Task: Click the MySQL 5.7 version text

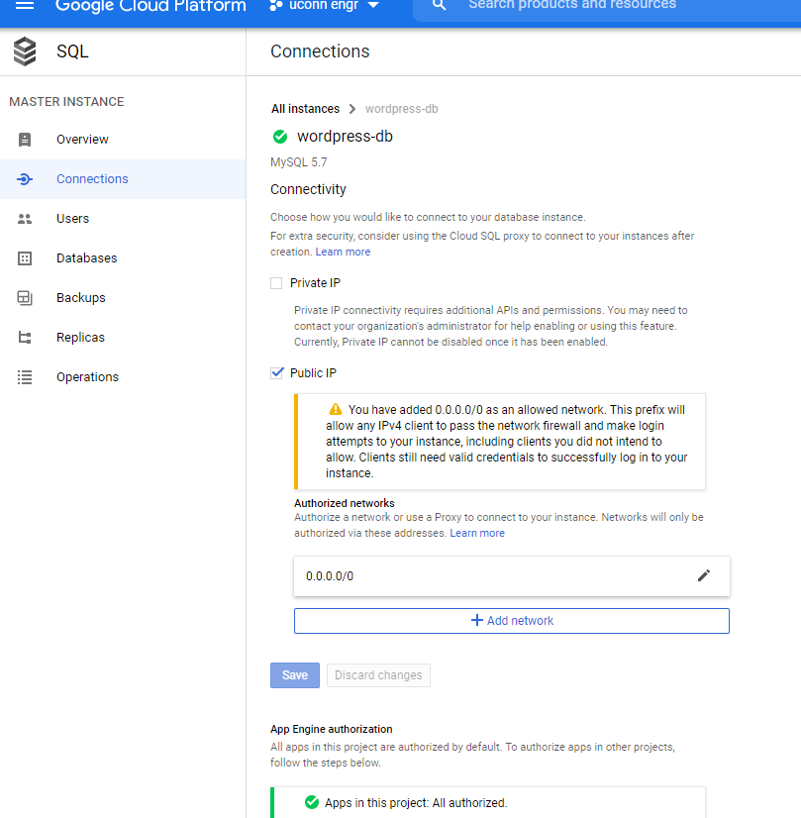Action: [x=298, y=162]
